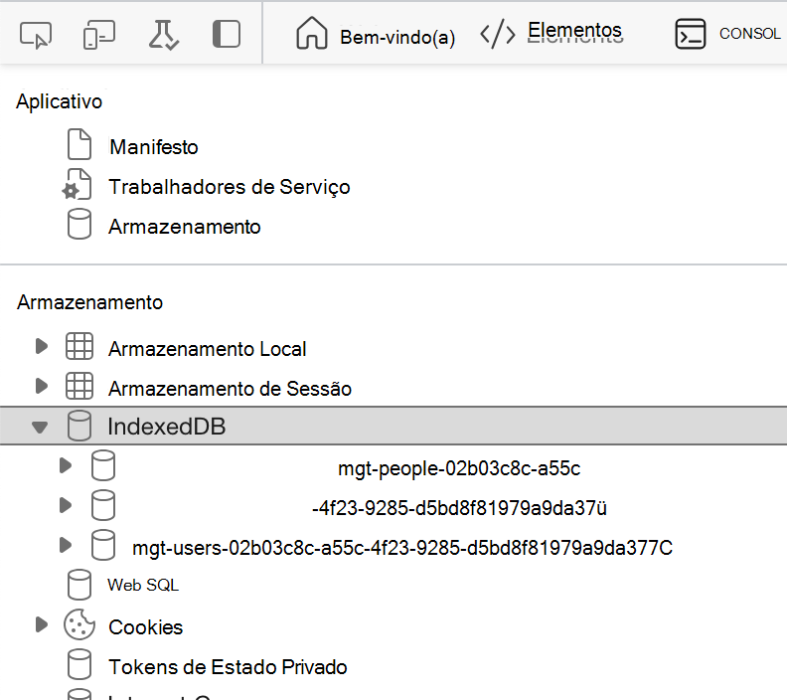Expand the -4f23-9285-d5bd8f81979a9da37 database
The height and width of the screenshot is (700, 787).
tap(66, 505)
